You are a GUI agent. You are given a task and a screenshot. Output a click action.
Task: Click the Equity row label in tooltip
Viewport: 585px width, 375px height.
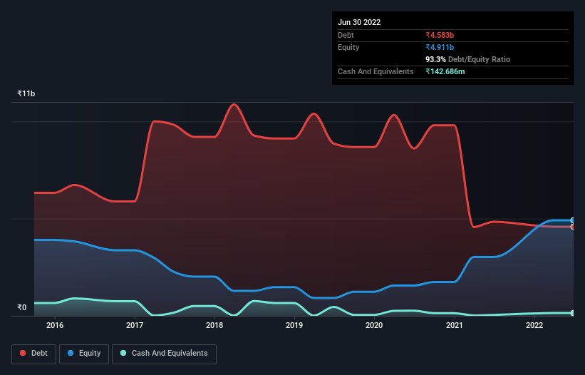click(x=348, y=47)
